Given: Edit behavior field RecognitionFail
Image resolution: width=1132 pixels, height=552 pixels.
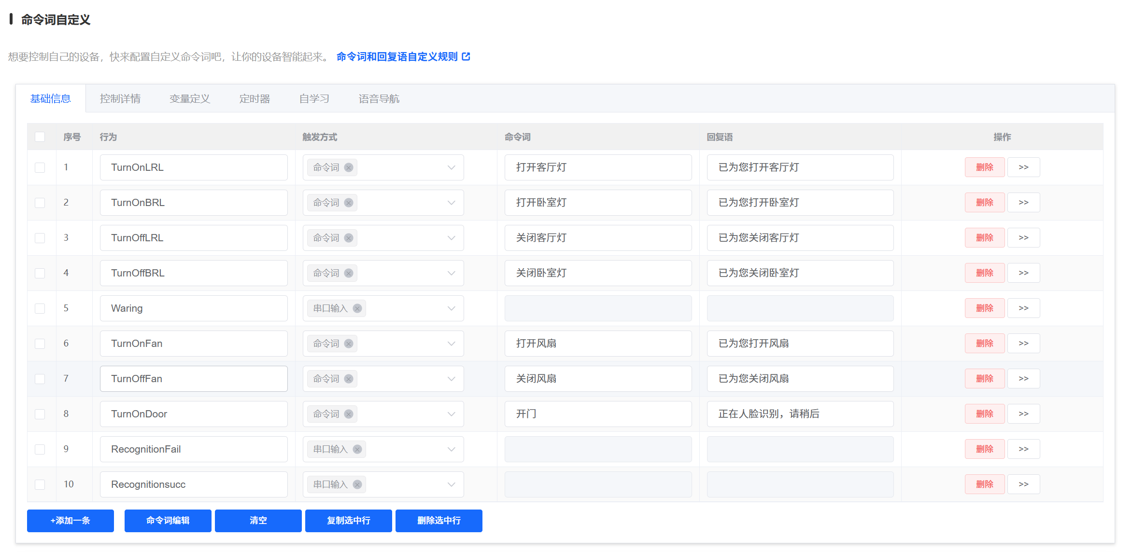Looking at the screenshot, I should pos(194,449).
